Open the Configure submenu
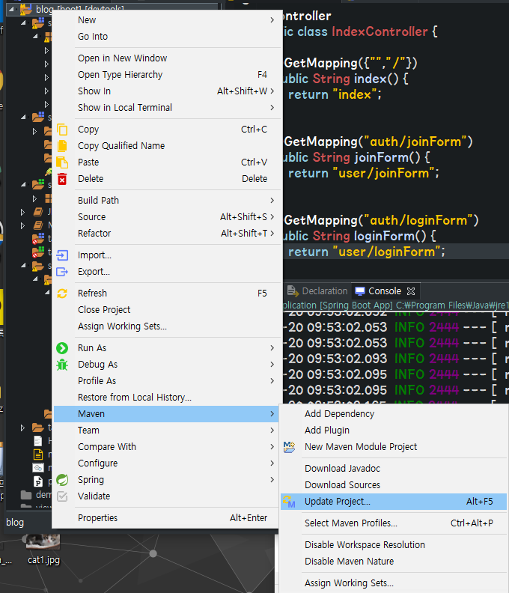Image resolution: width=509 pixels, height=593 pixels. tap(167, 463)
